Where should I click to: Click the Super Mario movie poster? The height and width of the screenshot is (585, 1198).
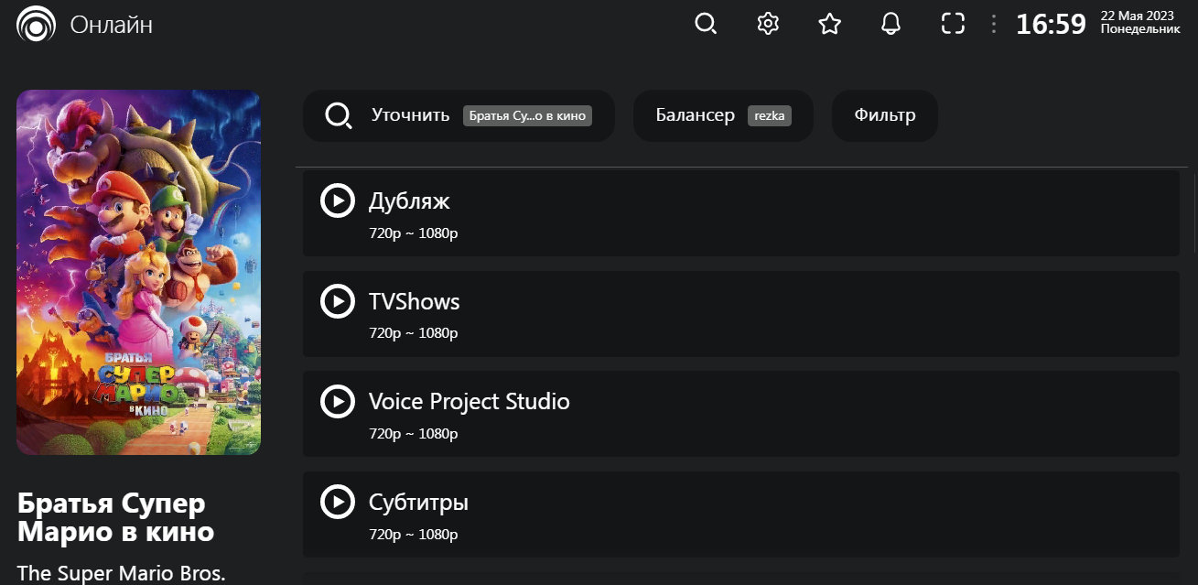point(139,272)
